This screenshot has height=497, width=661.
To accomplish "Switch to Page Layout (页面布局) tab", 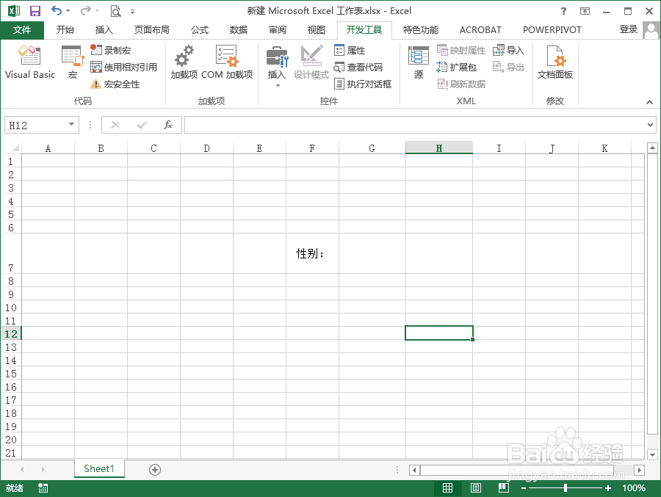I will (x=152, y=29).
